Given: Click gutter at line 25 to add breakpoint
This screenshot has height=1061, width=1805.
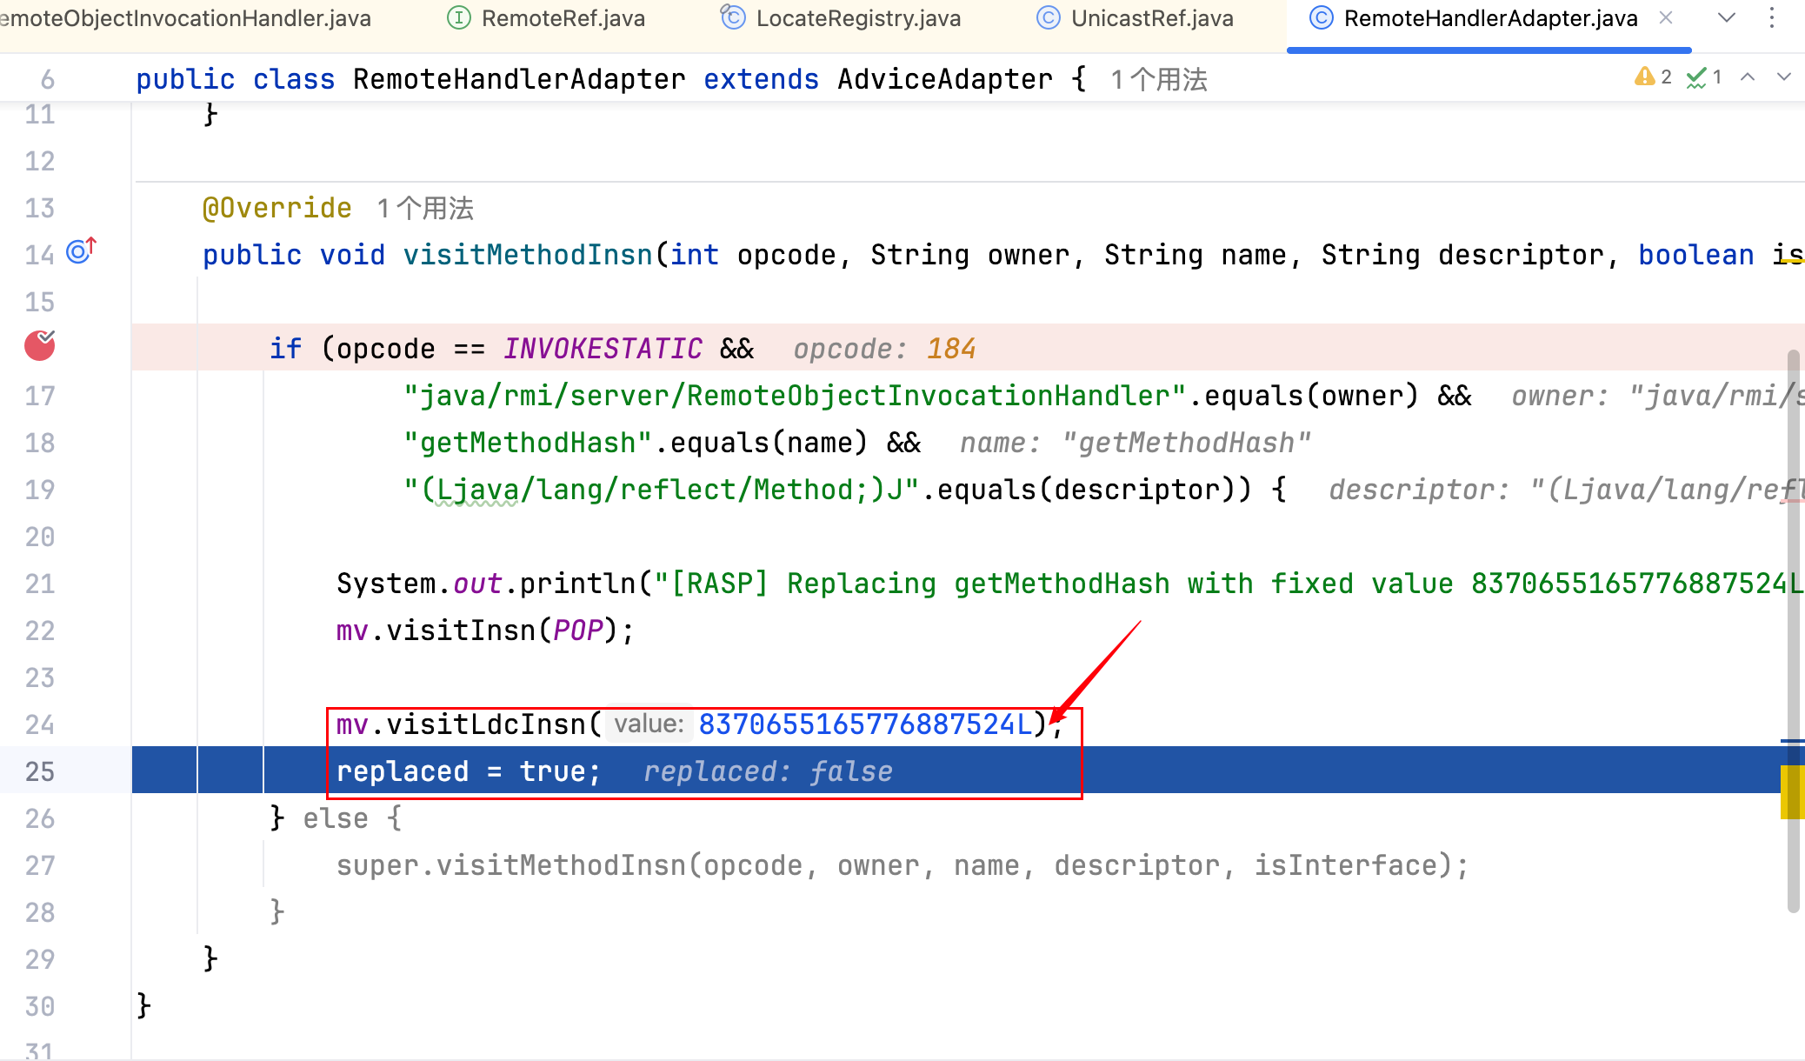Looking at the screenshot, I should (39, 771).
